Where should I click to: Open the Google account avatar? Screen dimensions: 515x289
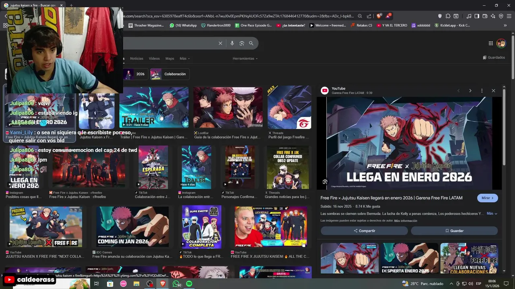pos(501,43)
